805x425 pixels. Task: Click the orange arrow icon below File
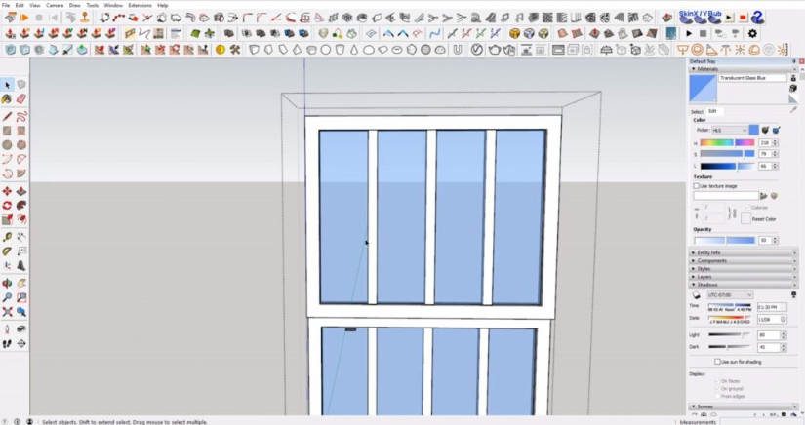(24, 18)
